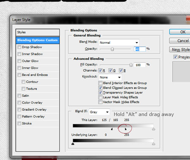Click the Fill Opacity slider handle
Viewport: 190px width, 160px height.
[x=131, y=65]
